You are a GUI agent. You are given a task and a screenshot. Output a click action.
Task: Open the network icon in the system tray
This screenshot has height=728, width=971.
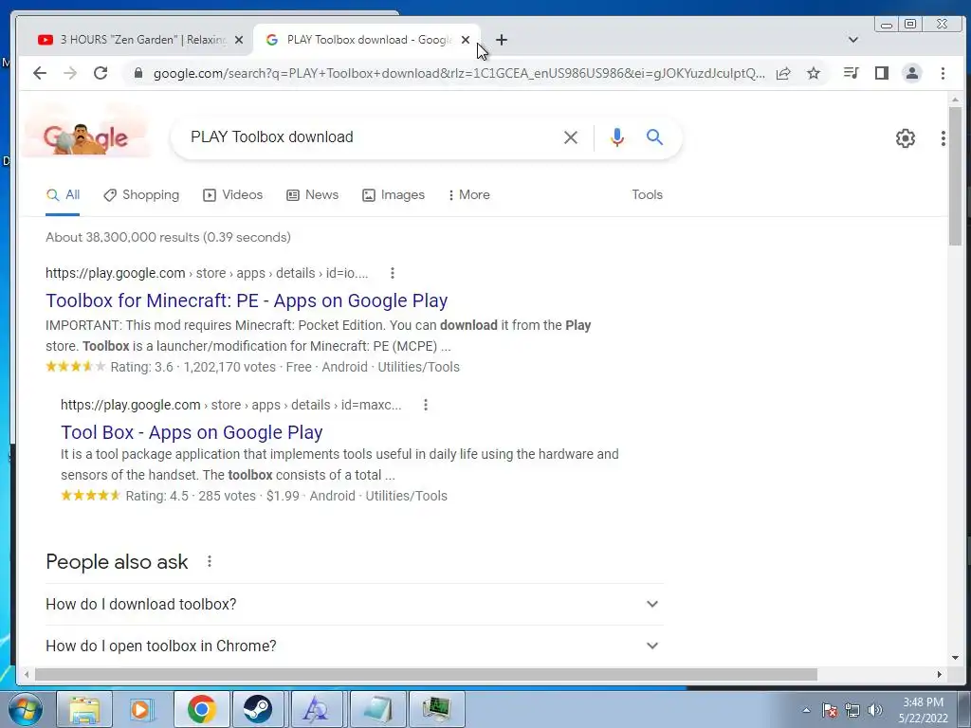point(852,710)
